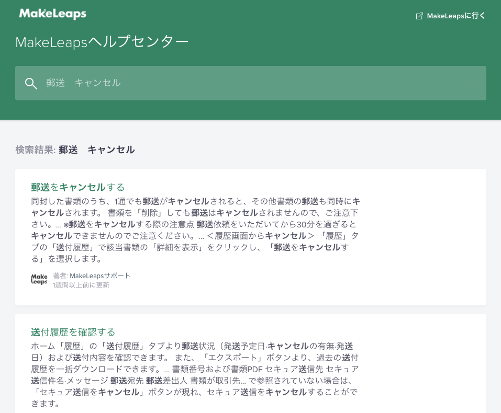Click the MakeLeapsヘルプセンター page heading
The width and height of the screenshot is (501, 413).
point(102,42)
